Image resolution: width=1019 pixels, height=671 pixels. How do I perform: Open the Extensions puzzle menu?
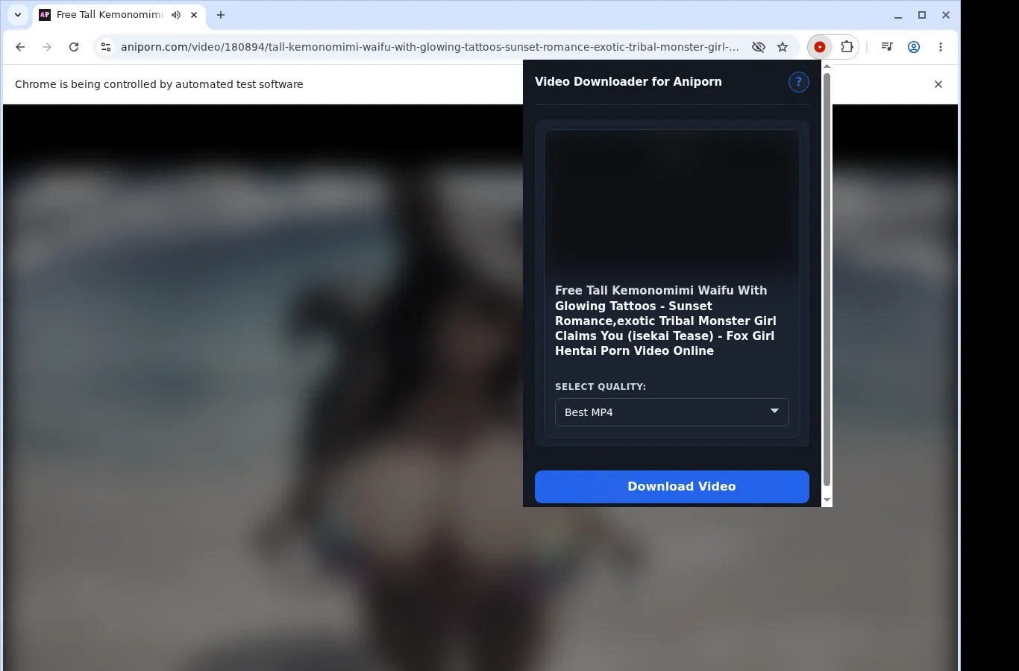847,47
